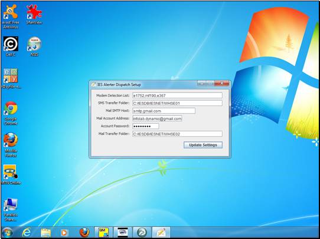The image size is (320, 239).
Task: Edit the Mail SMTP Host field
Action: pos(164,111)
